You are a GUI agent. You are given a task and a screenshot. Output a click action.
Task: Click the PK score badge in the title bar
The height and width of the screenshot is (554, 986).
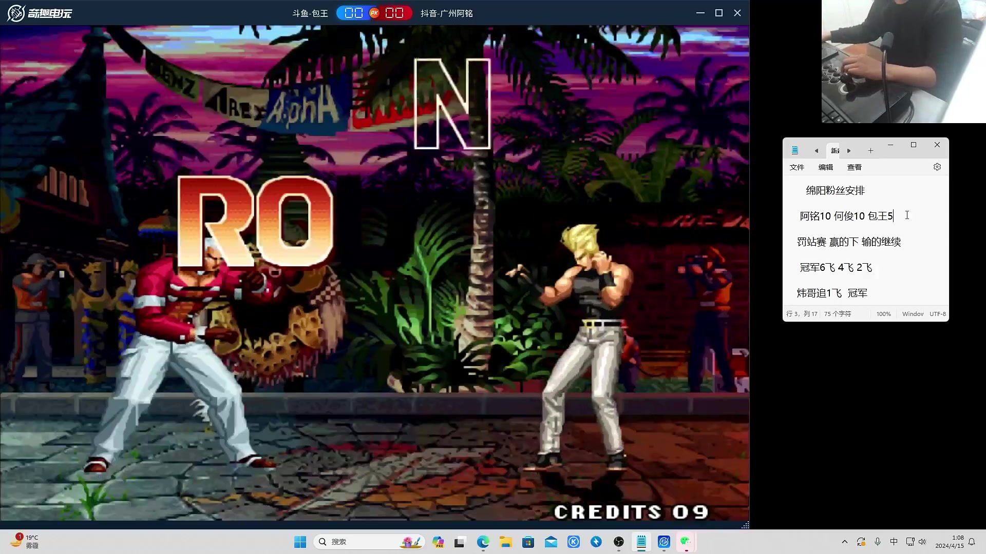[374, 13]
